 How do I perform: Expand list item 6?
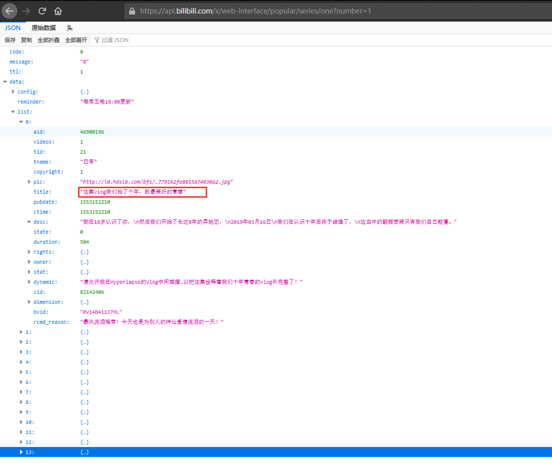point(21,382)
